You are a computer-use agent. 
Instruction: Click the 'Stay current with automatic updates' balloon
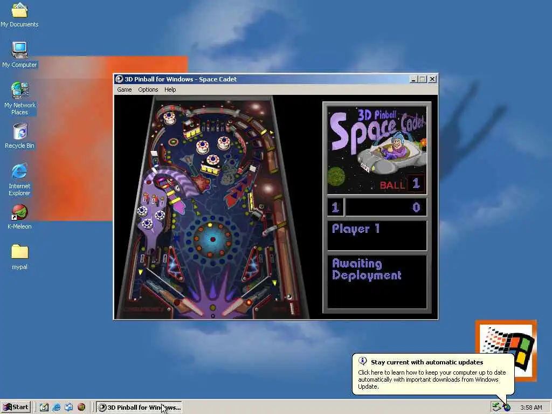pos(433,374)
